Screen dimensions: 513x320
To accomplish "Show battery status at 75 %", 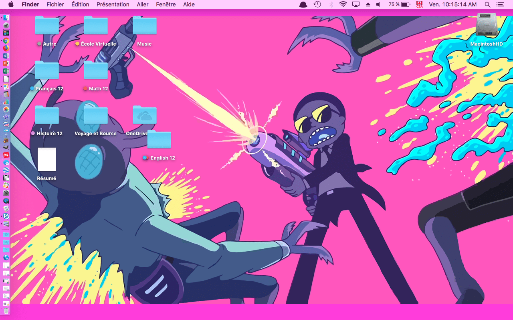I will (399, 4).
